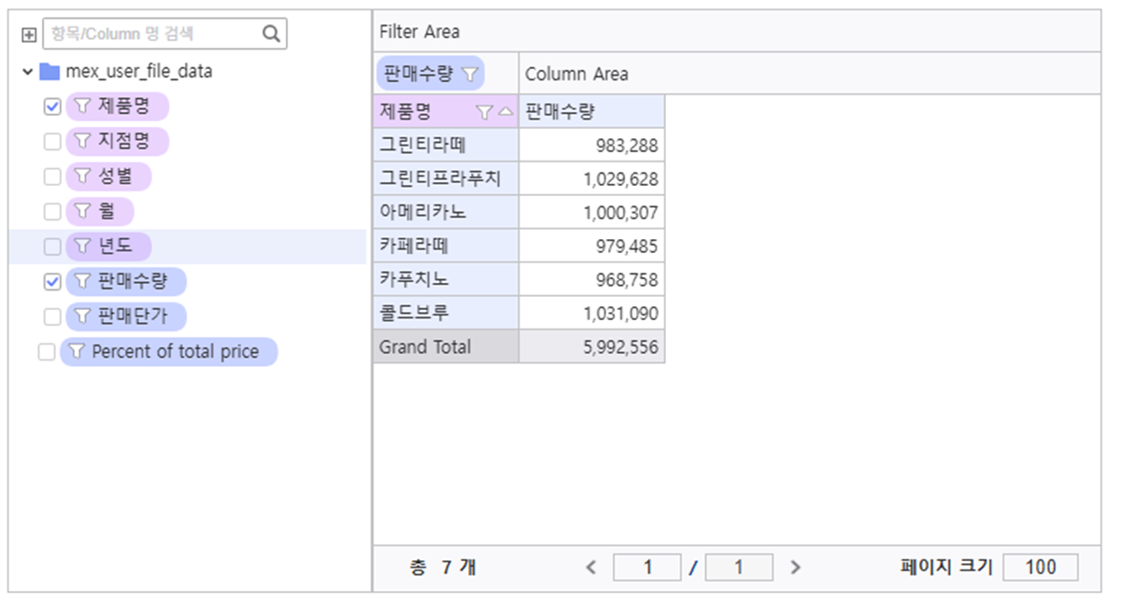Click the magnifier search icon
The image size is (1121, 606).
click(271, 34)
